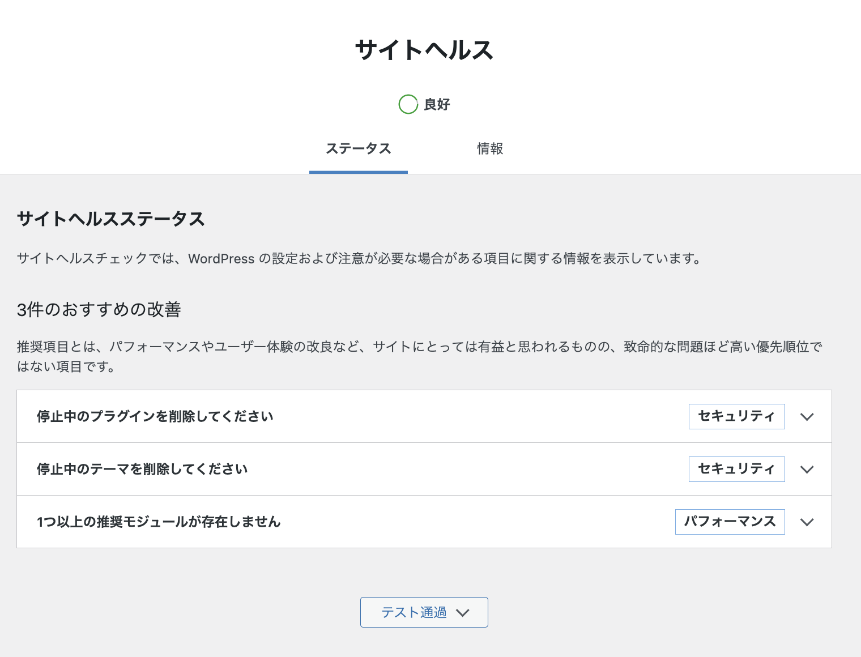Show passed tests with テスト通過 button
861x657 pixels.
[414, 612]
